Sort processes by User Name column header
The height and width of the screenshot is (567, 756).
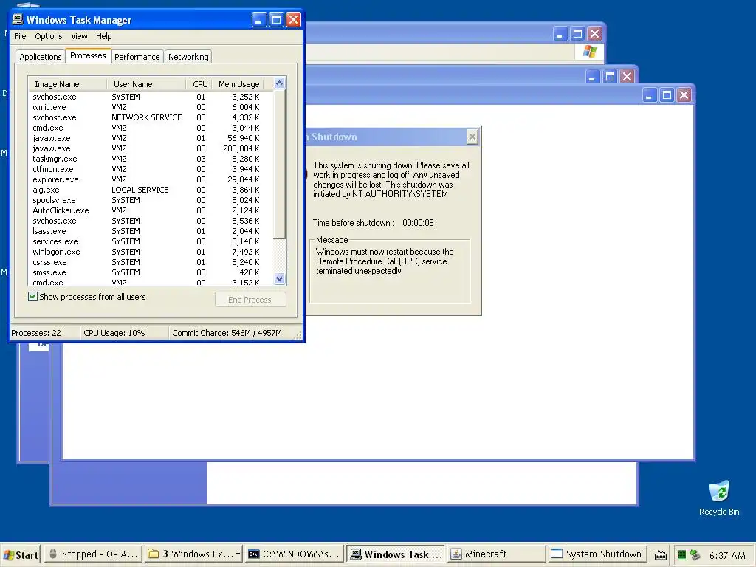click(x=146, y=84)
